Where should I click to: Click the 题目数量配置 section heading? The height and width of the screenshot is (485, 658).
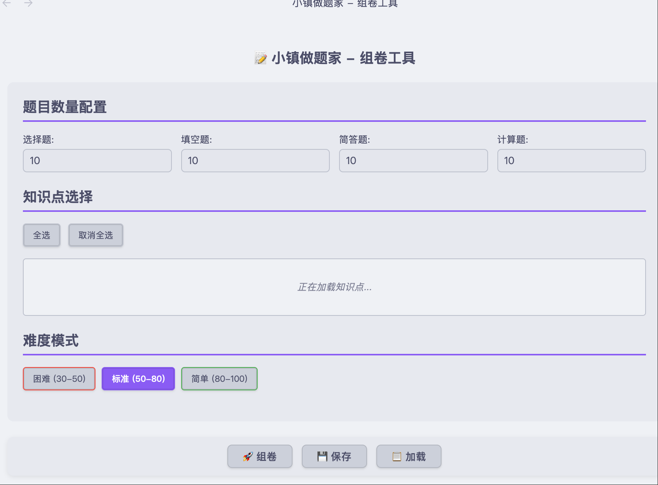65,107
